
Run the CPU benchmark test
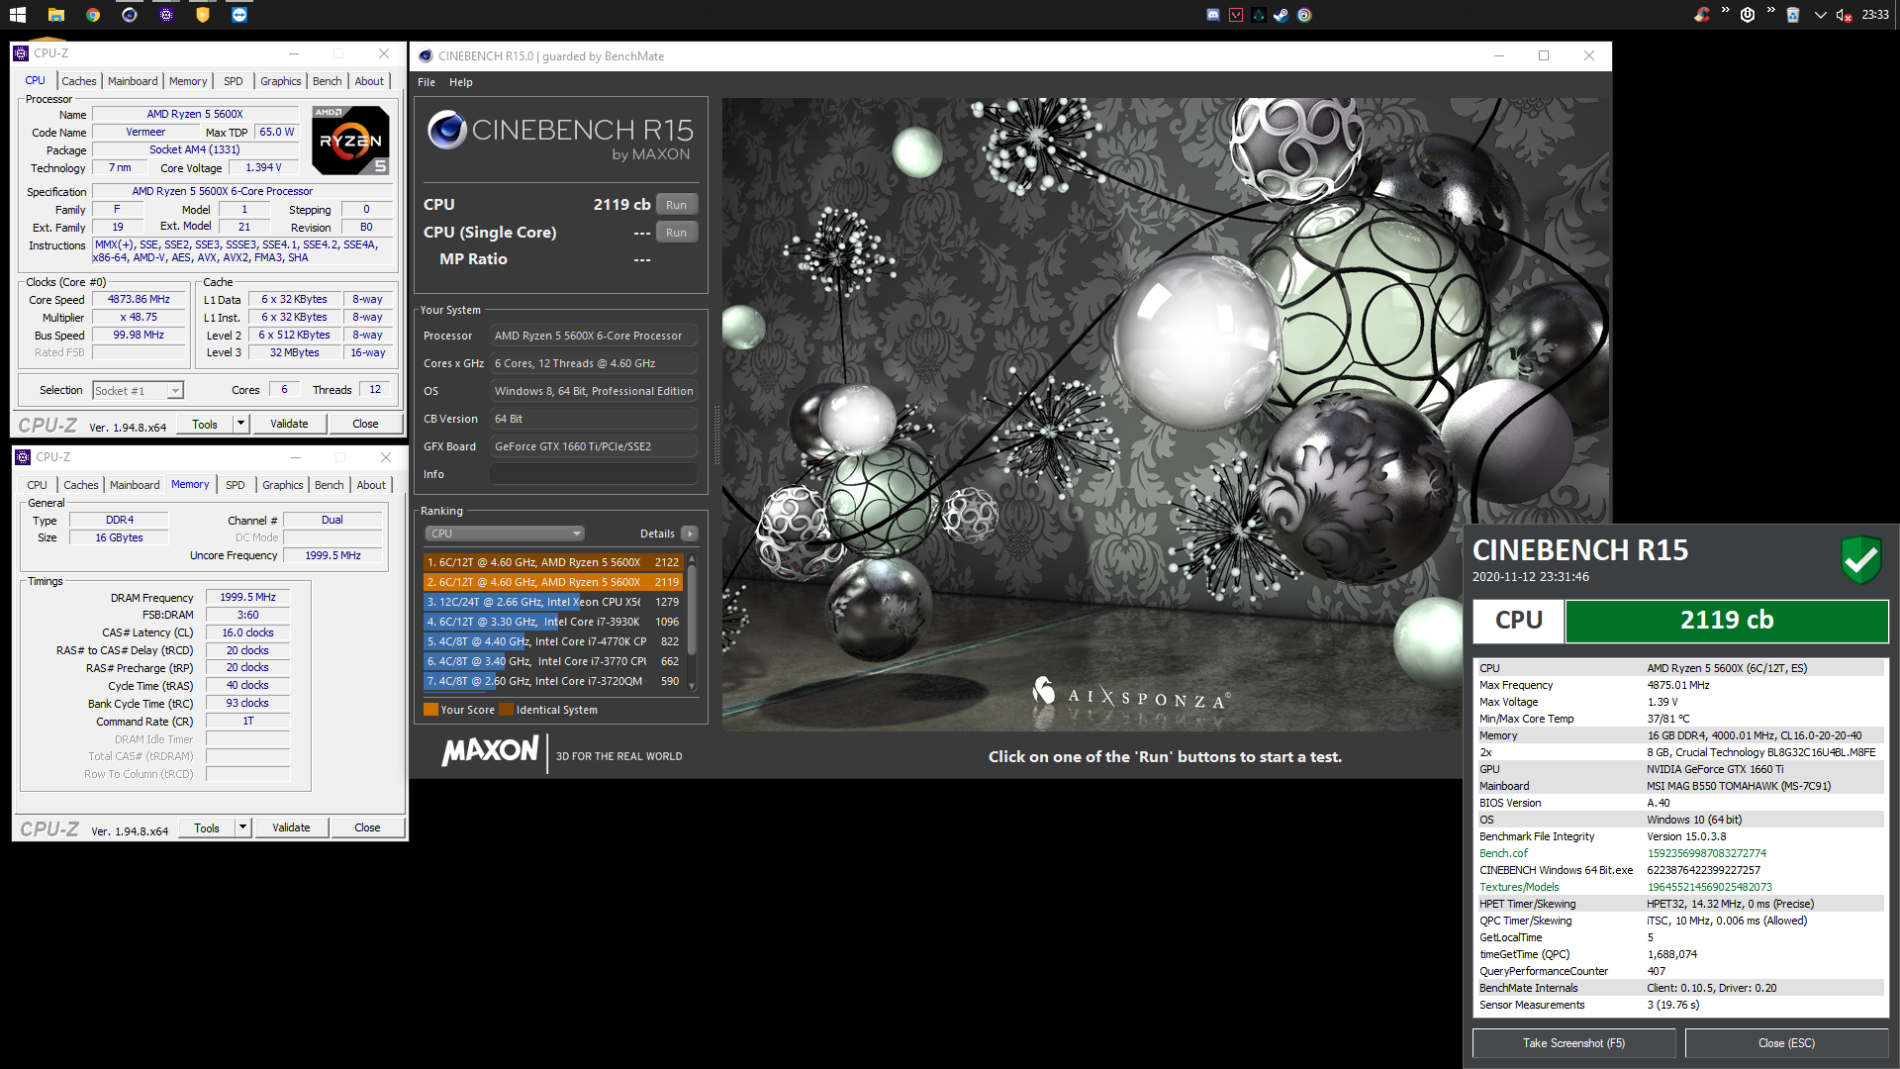(676, 205)
